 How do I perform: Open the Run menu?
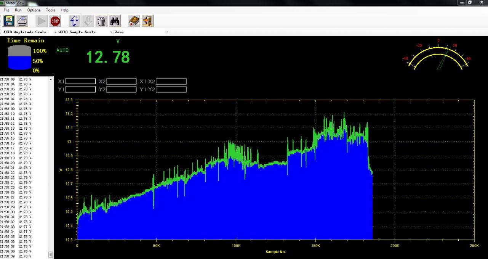(x=18, y=10)
